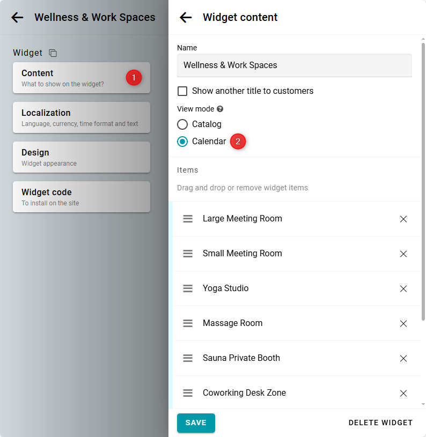Image resolution: width=426 pixels, height=437 pixels.
Task: Click the drag handle for Small Meeting Room
Action: (x=188, y=254)
